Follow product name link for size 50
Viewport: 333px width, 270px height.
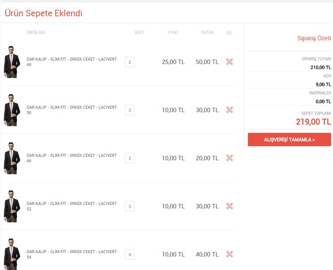click(x=72, y=107)
